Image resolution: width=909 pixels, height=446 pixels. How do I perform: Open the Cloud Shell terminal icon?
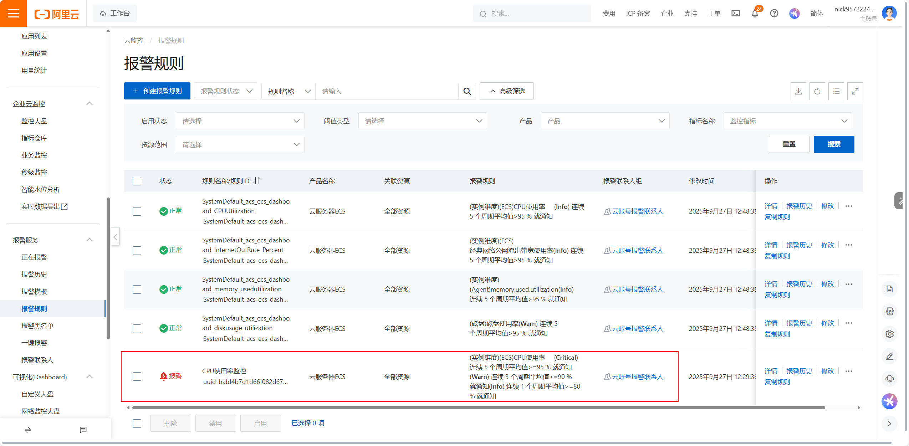735,14
